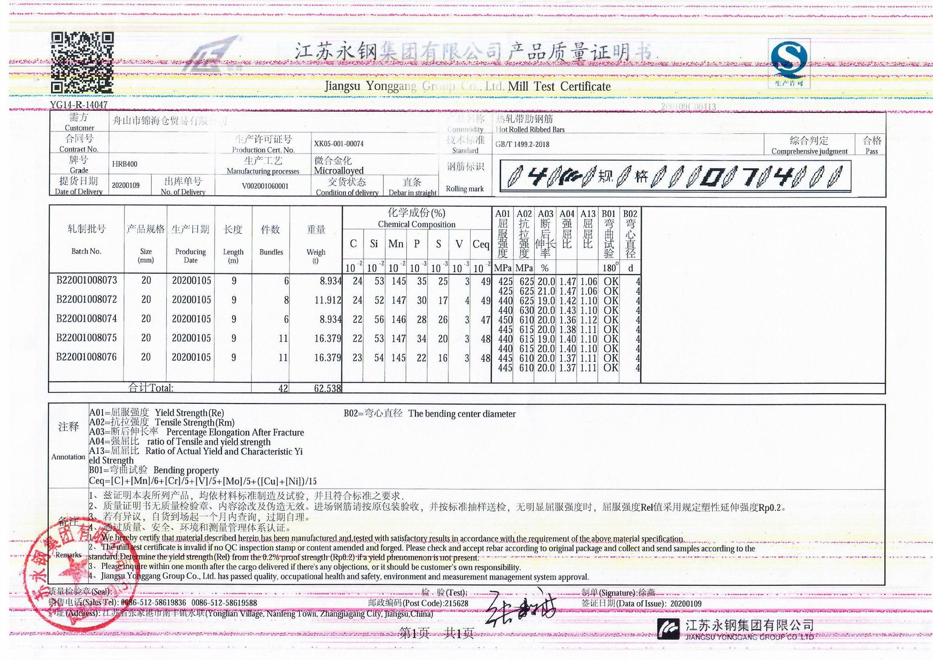Screen dimensions: 933x660
Task: Select sales telephone 0086-512-58619836
Action: coord(154,603)
